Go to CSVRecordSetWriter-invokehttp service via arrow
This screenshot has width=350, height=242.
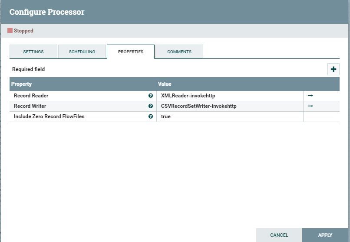coord(310,106)
